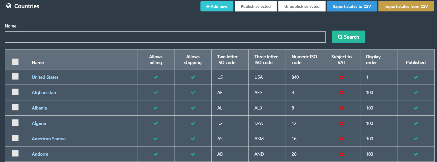
Task: Click American Samoa subject to VAT X icon
Action: click(341, 139)
